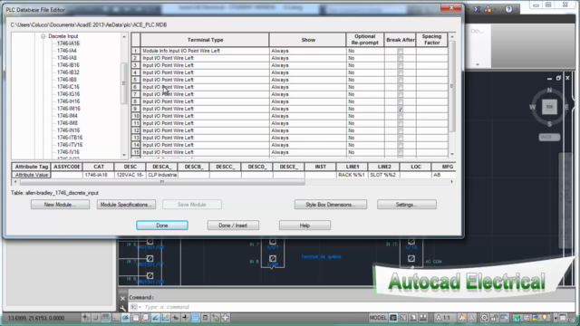Check Break After box for row 10
Screen dimensions: 580x326
tap(401, 116)
